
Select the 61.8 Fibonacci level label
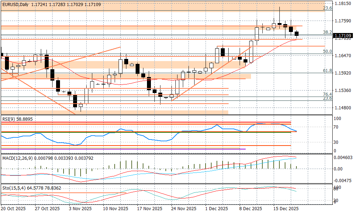(327, 71)
